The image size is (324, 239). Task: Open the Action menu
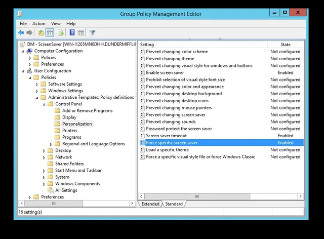[38, 24]
